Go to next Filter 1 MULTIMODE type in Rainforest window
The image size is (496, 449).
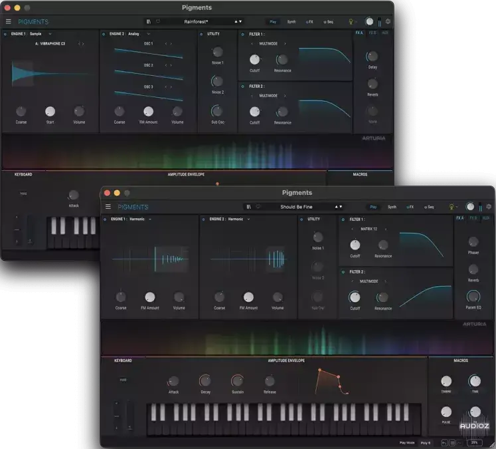pos(285,43)
